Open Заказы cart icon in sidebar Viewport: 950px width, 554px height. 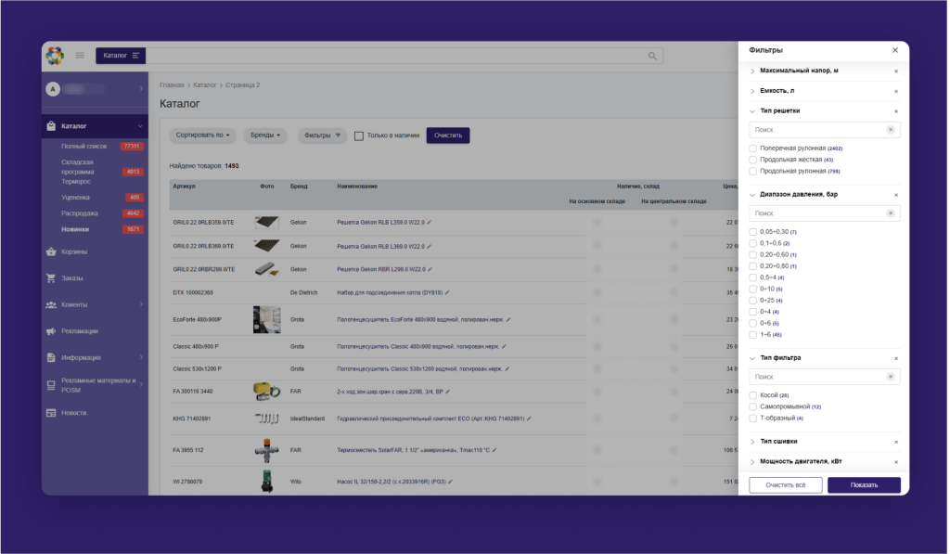point(51,278)
